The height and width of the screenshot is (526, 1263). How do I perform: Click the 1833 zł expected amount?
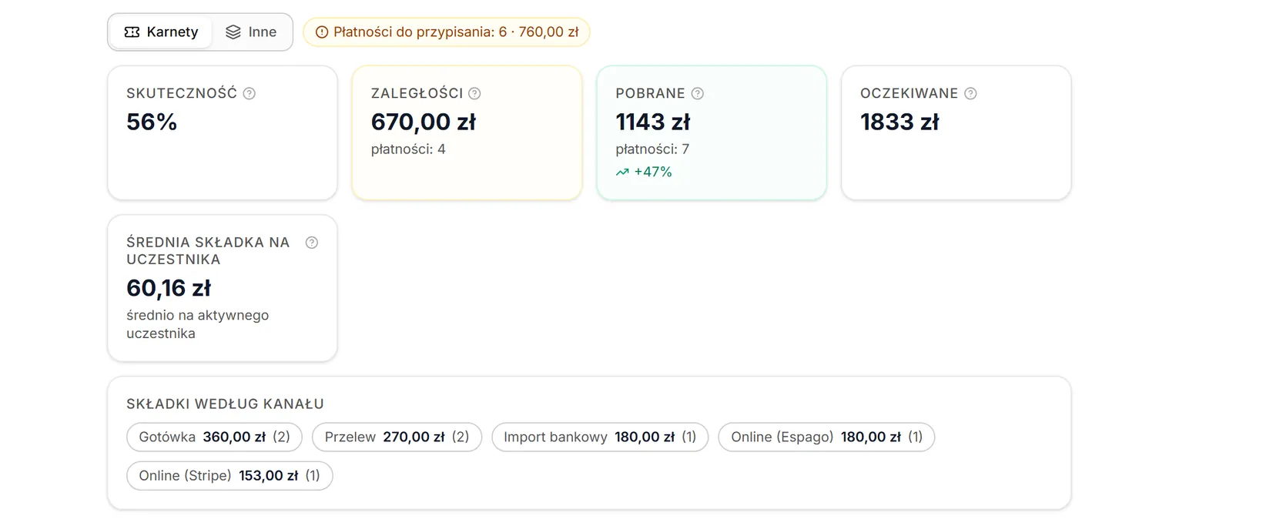pyautogui.click(x=900, y=122)
